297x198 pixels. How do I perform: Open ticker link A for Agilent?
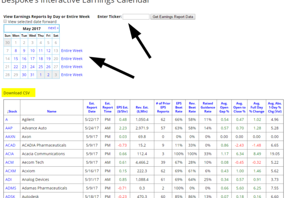6,120
